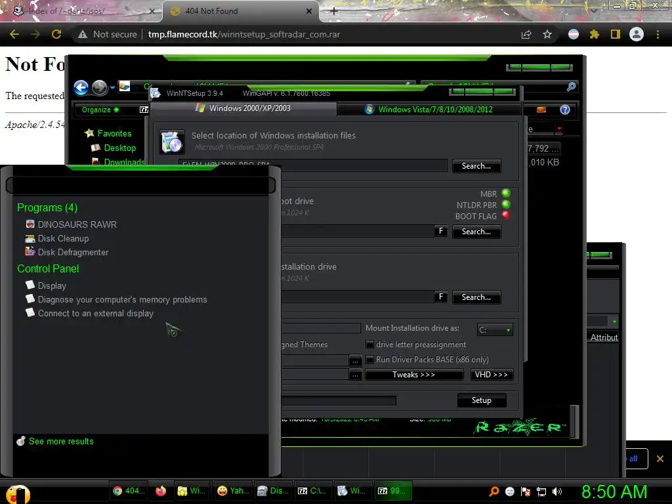Expand the Explorer navigation history arrow
The width and height of the screenshot is (672, 504).
pos(113,87)
